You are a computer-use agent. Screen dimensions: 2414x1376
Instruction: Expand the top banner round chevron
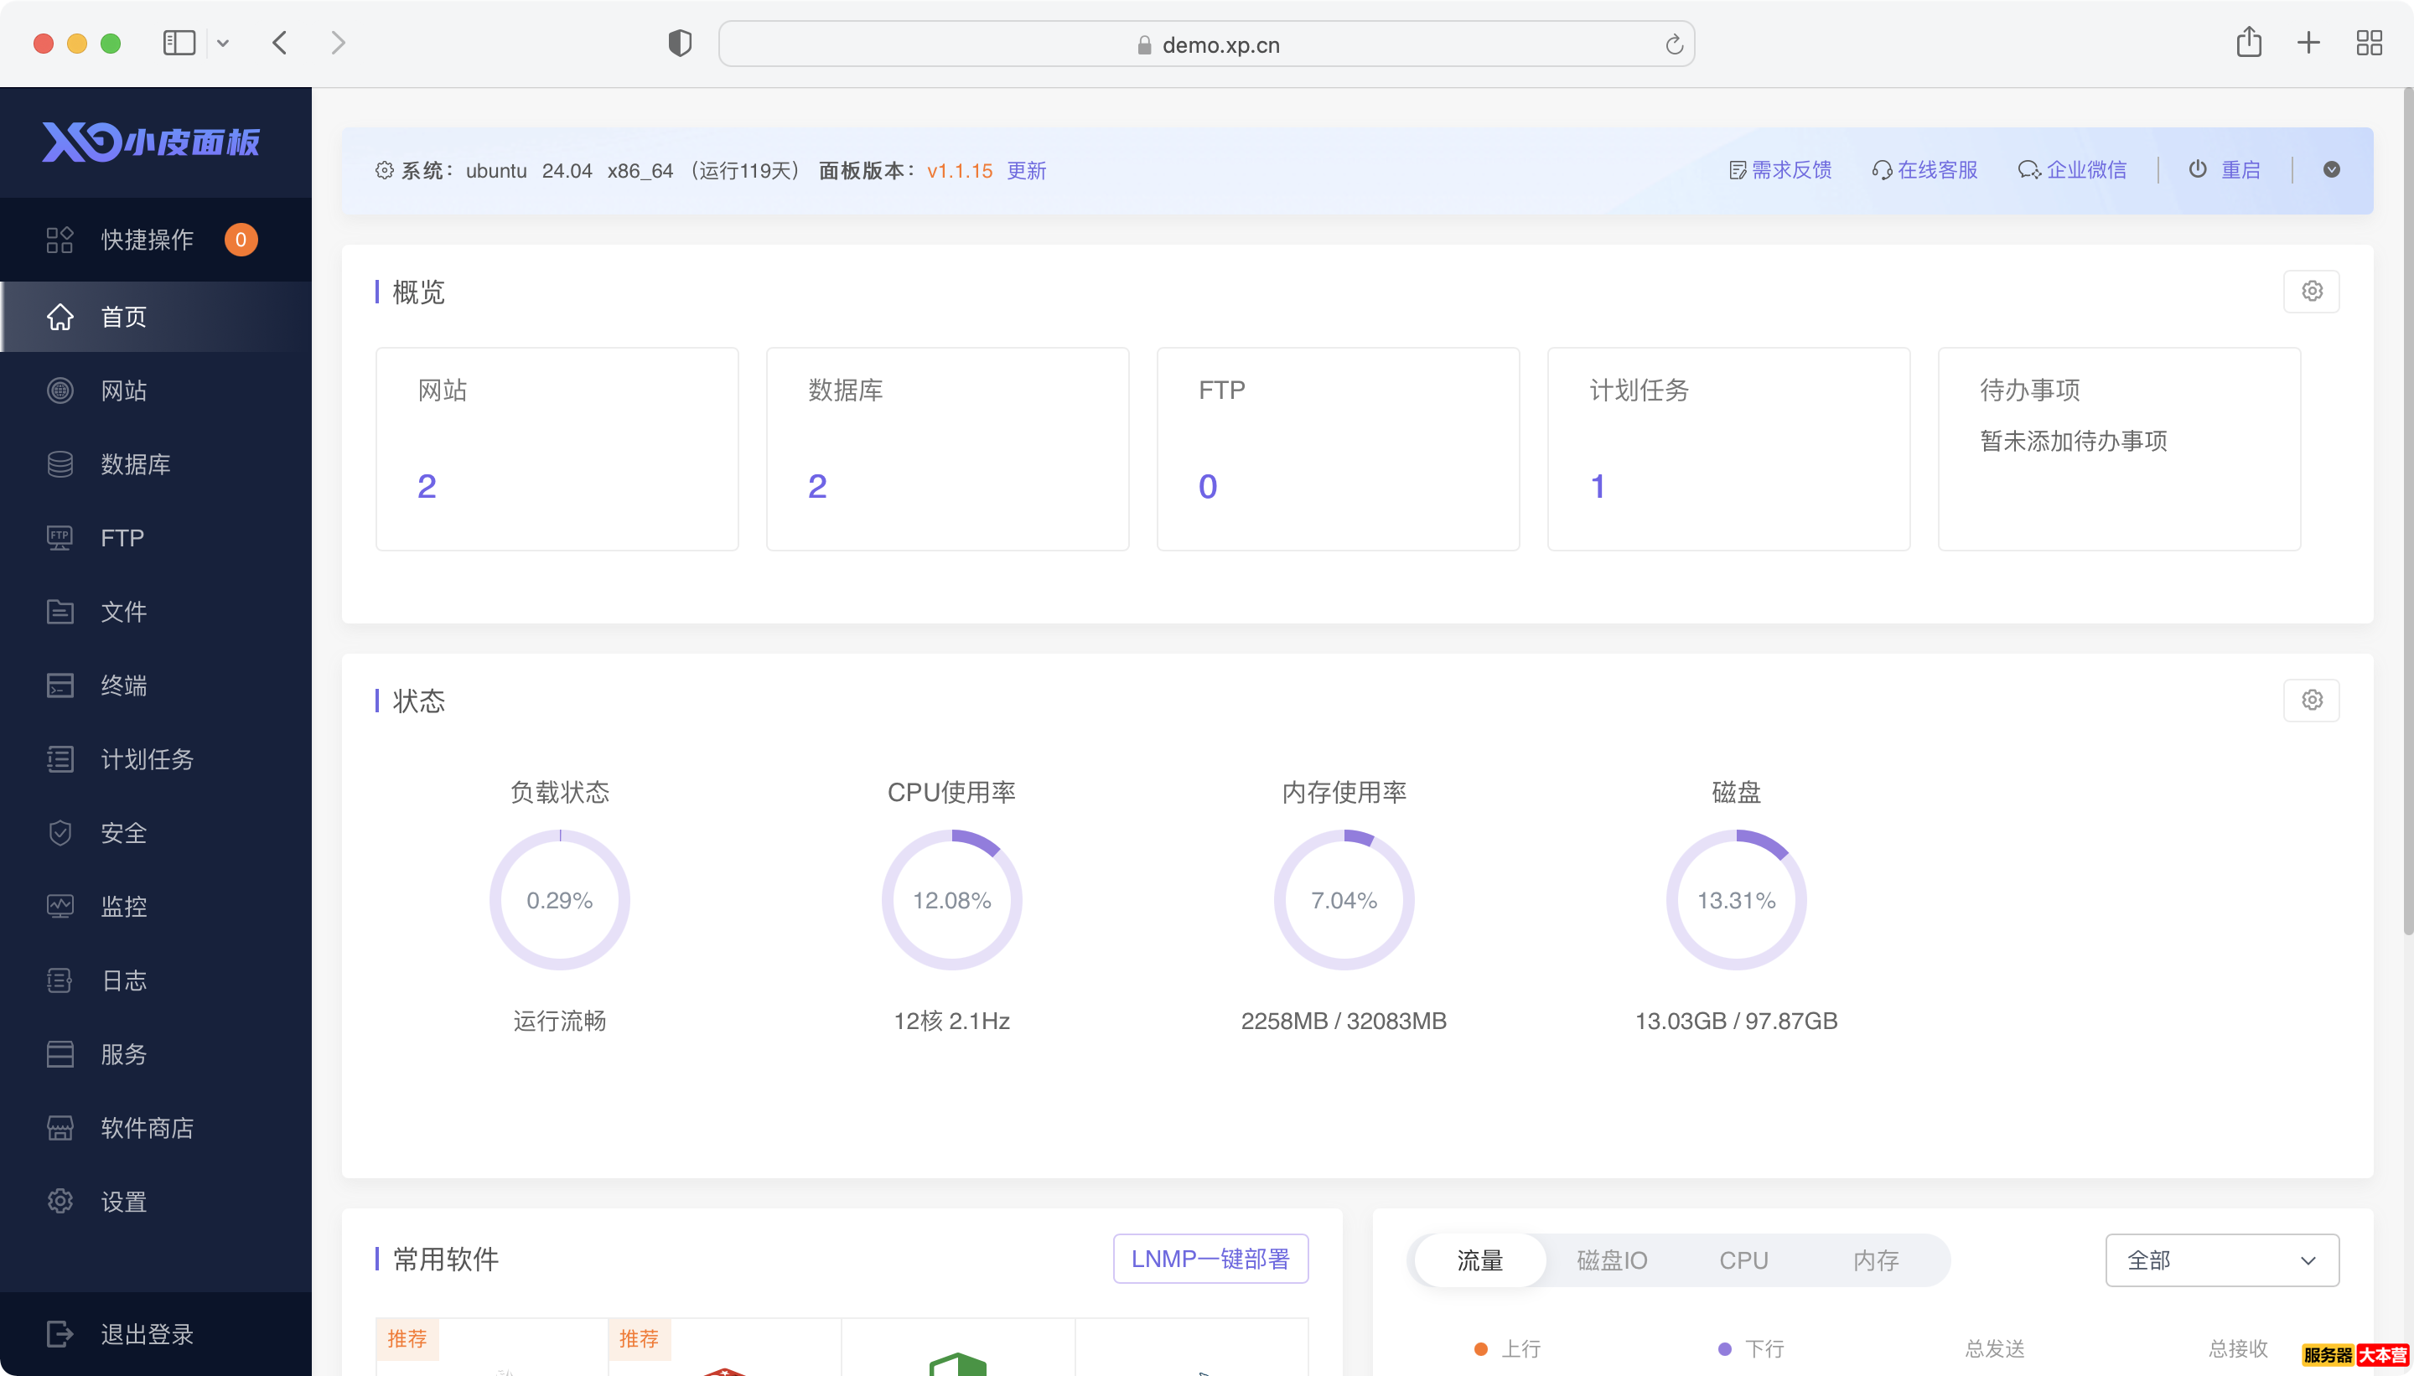pyautogui.click(x=2332, y=169)
